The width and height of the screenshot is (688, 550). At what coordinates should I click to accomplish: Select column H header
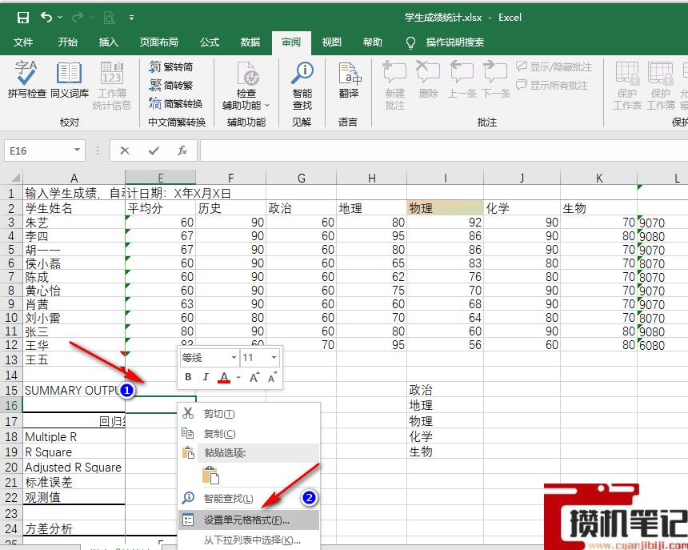tap(372, 178)
